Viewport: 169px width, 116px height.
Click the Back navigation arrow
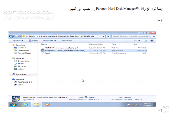coord(11,36)
